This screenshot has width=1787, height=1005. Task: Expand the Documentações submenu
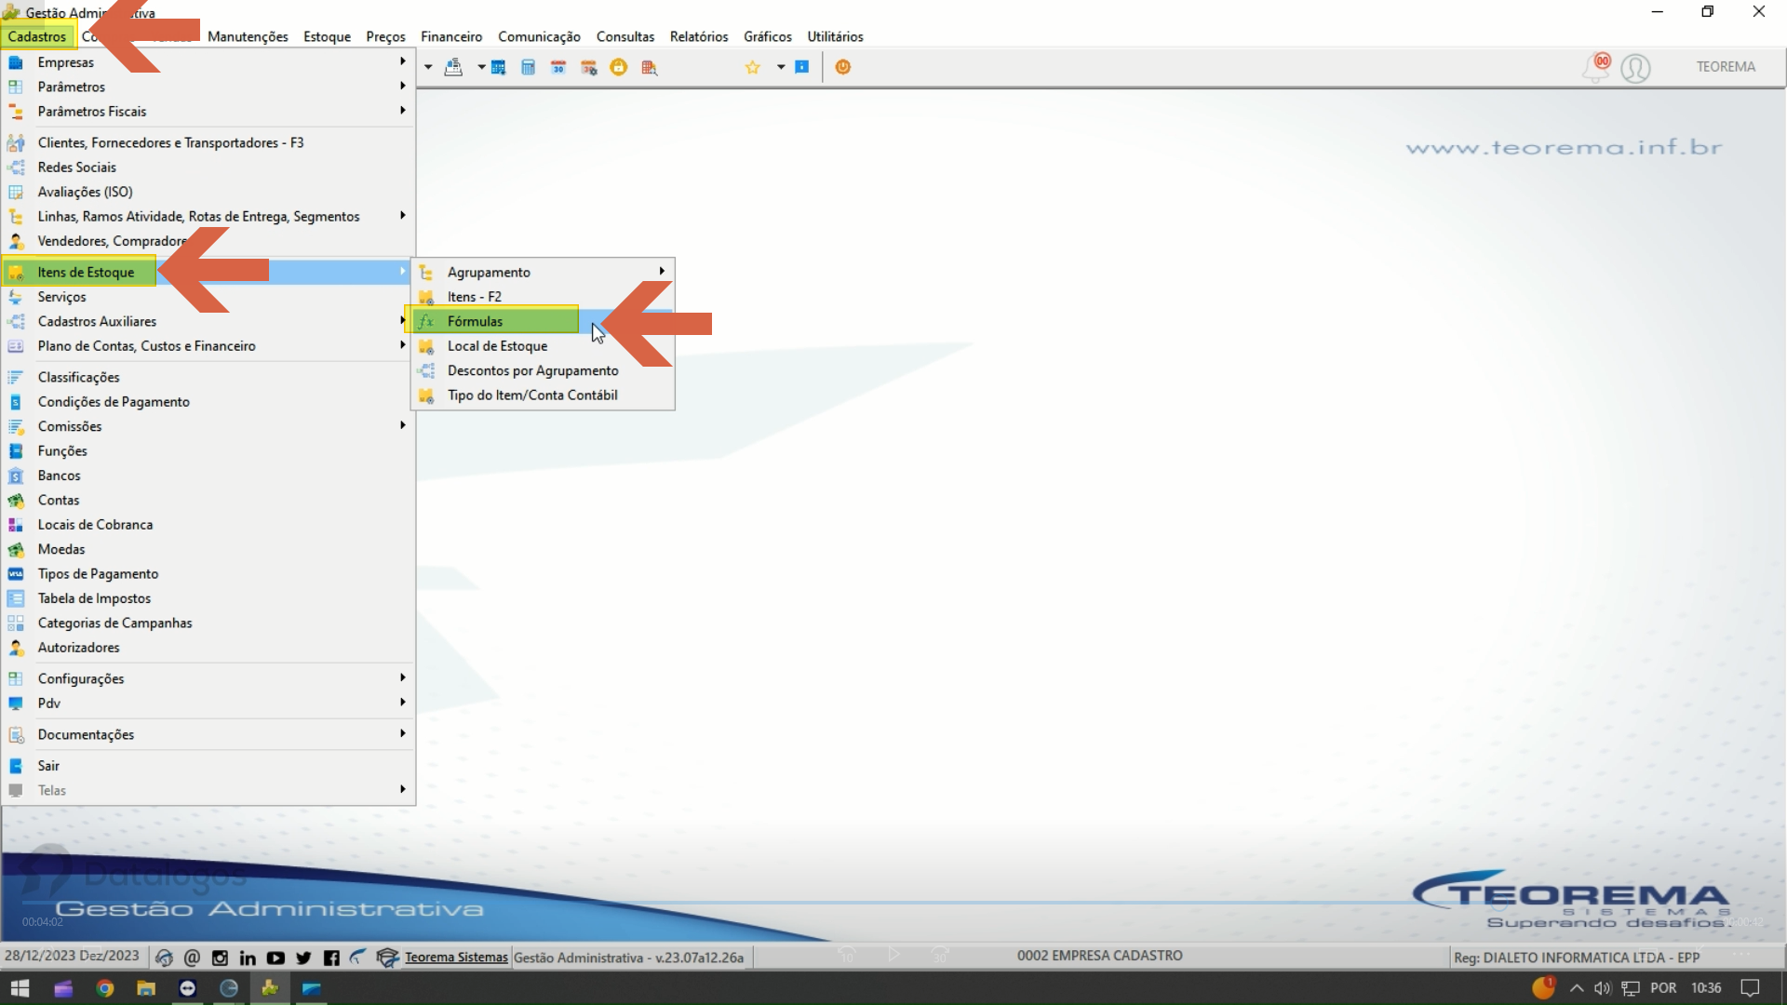click(x=403, y=734)
